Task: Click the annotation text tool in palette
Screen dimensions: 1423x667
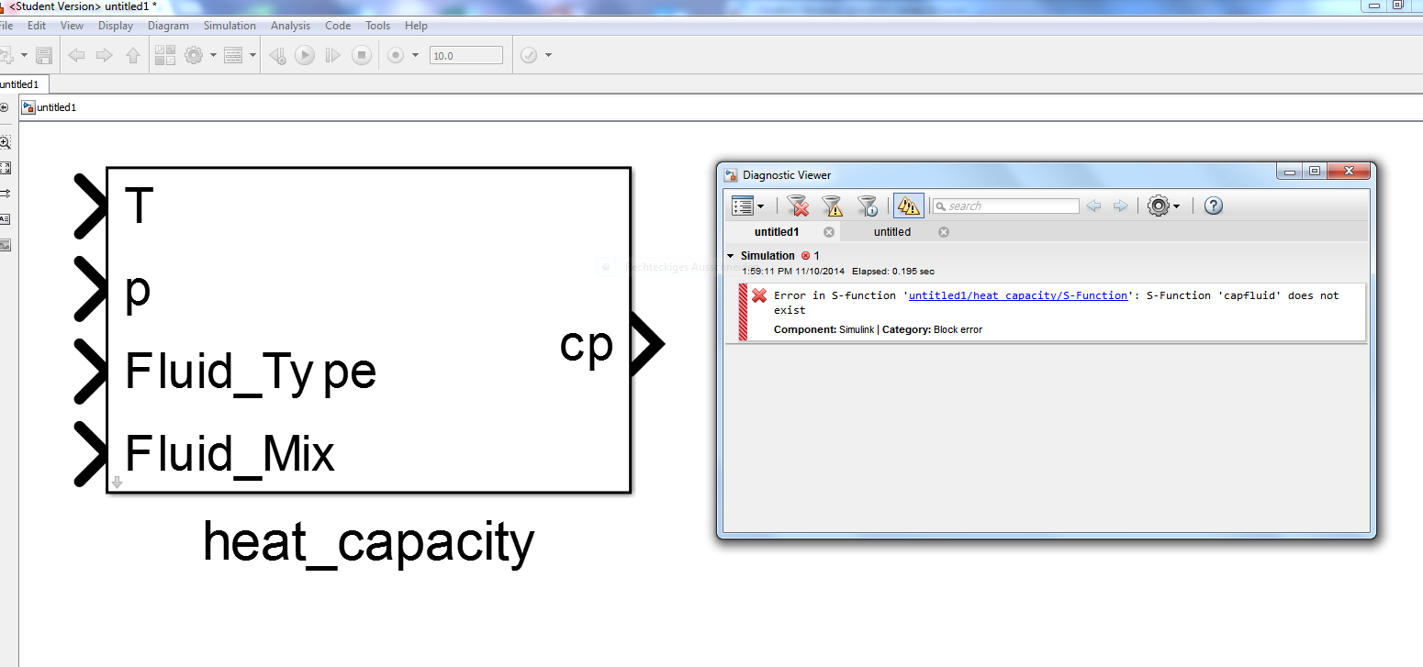Action: pyautogui.click(x=6, y=219)
